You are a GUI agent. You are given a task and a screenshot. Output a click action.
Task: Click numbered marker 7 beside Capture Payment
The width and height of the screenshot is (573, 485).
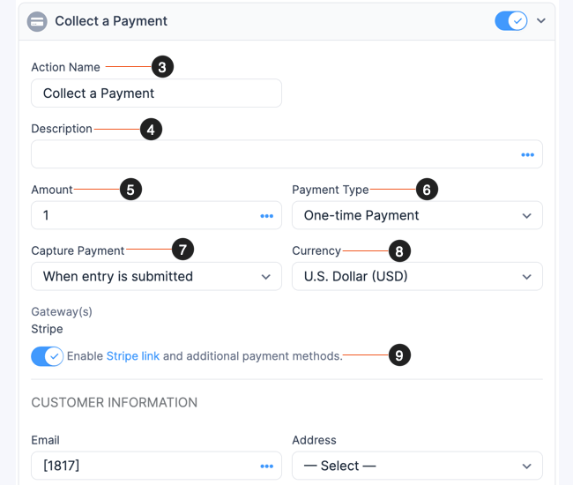click(x=182, y=250)
